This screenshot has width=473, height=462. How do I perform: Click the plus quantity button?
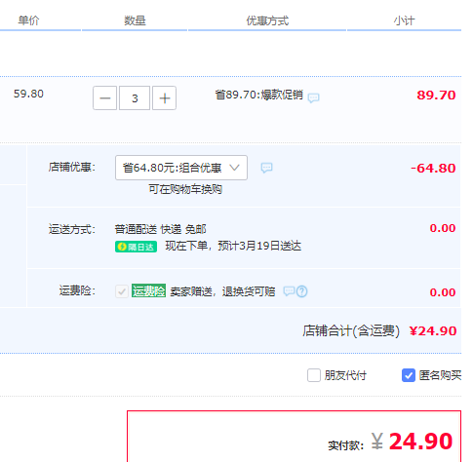(164, 98)
